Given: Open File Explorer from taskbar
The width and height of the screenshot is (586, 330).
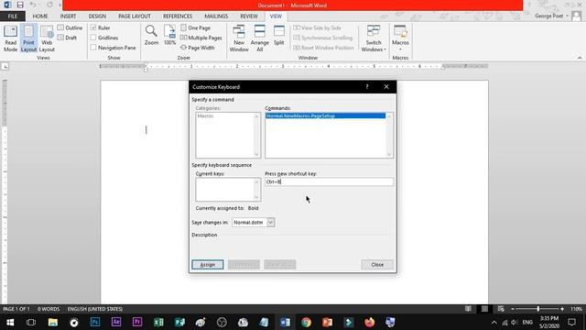Looking at the screenshot, I should [53, 322].
